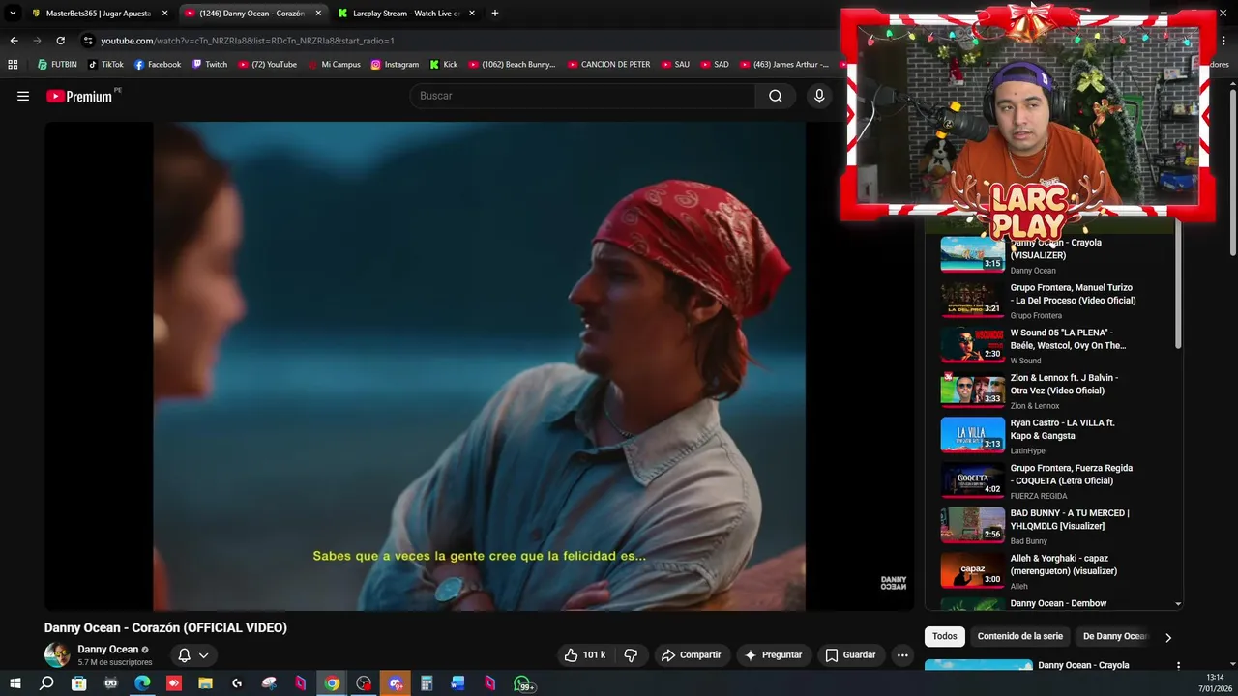Like the video with 101 k thumbs up

[x=585, y=654]
